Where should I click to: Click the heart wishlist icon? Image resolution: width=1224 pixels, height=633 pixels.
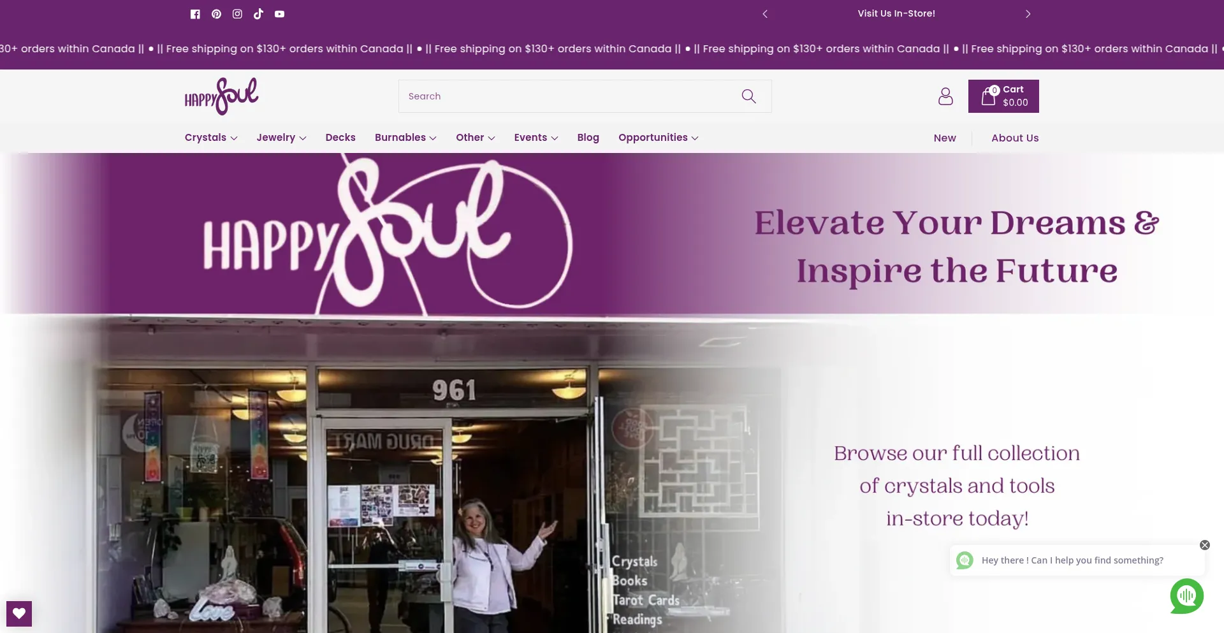(19, 613)
